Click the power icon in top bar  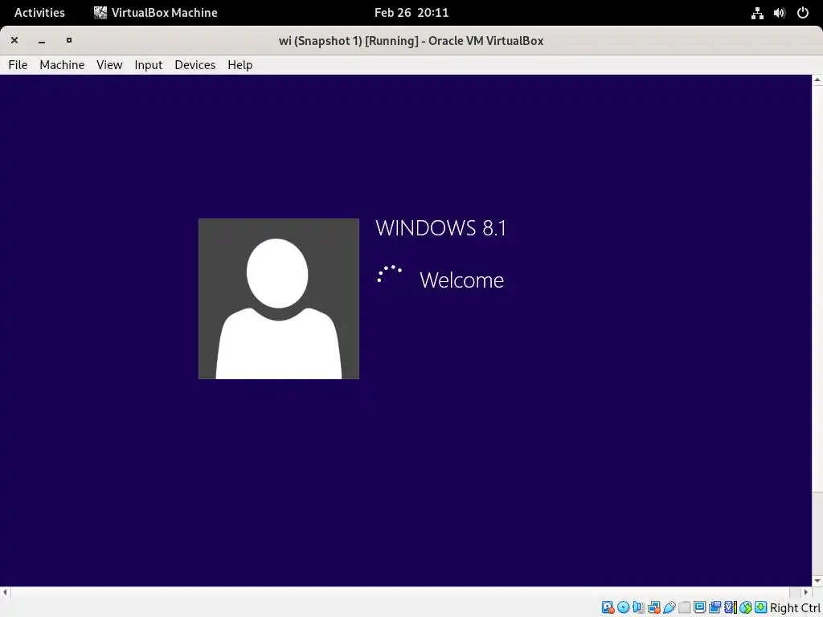point(803,13)
